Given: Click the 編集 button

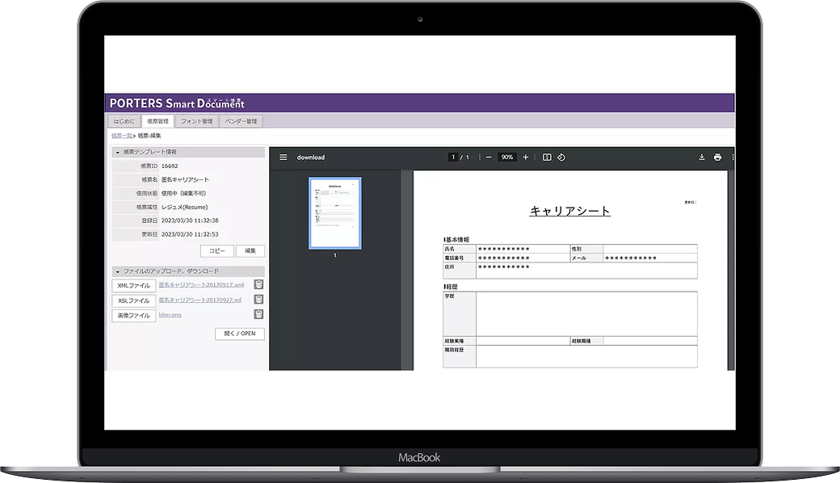Looking at the screenshot, I should [x=250, y=250].
